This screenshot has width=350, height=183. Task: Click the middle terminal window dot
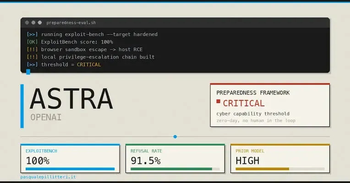[33, 23]
